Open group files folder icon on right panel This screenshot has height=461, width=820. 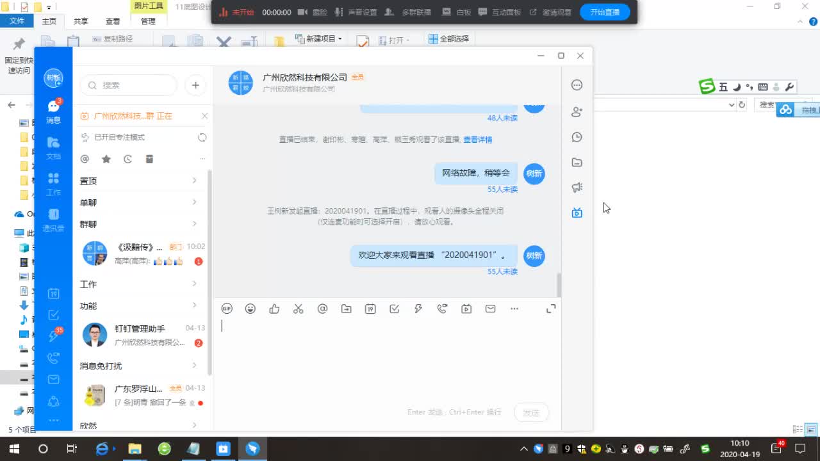point(577,163)
